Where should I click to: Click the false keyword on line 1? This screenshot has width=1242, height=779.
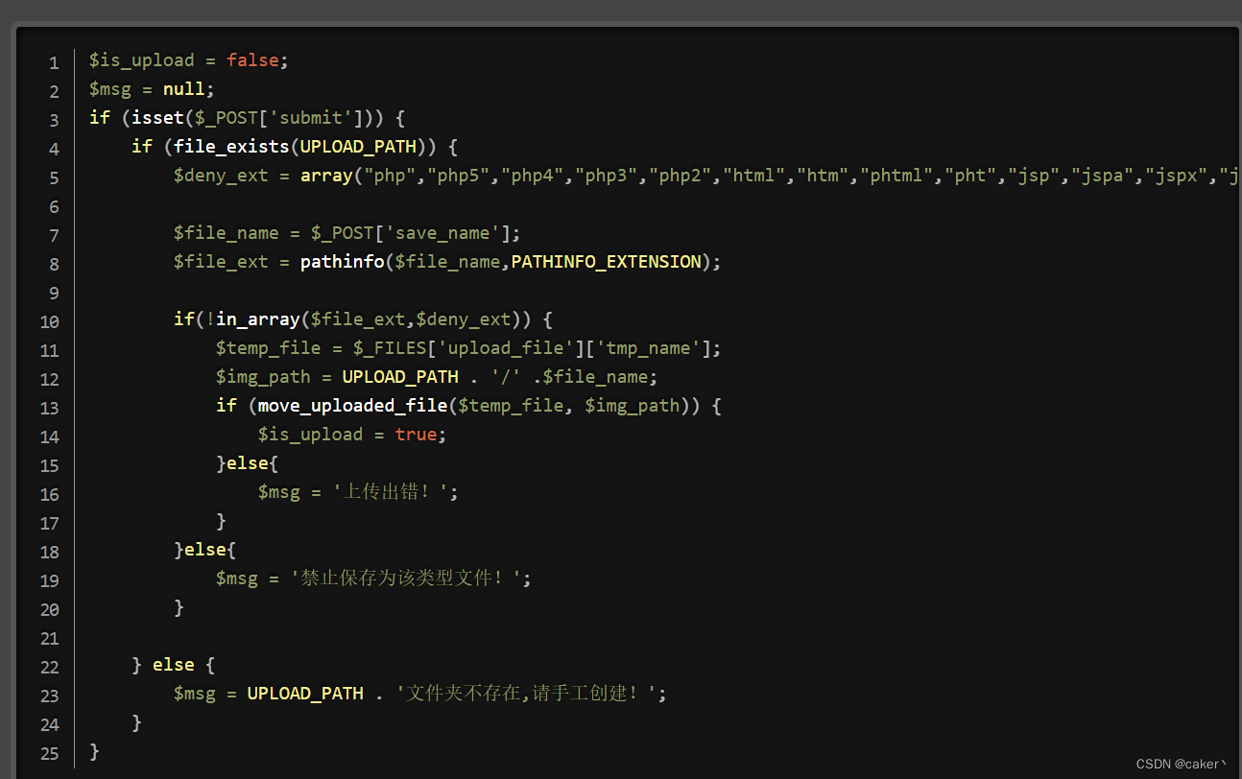pyautogui.click(x=252, y=60)
